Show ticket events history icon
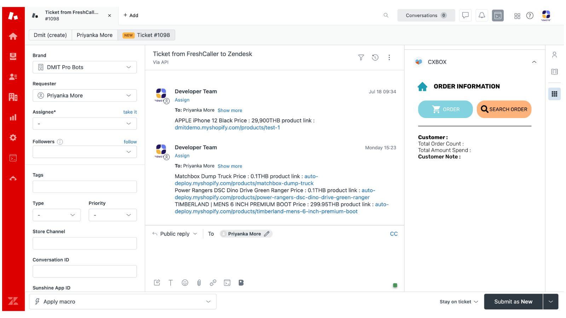The height and width of the screenshot is (318, 566). [375, 57]
